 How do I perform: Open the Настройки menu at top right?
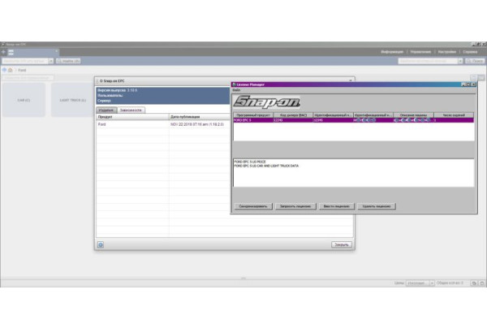coord(446,51)
